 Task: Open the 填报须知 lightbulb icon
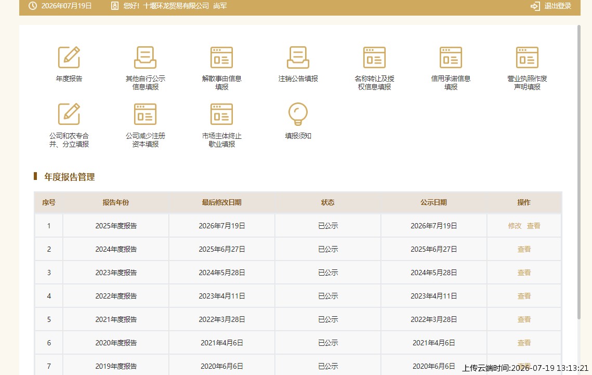[298, 114]
